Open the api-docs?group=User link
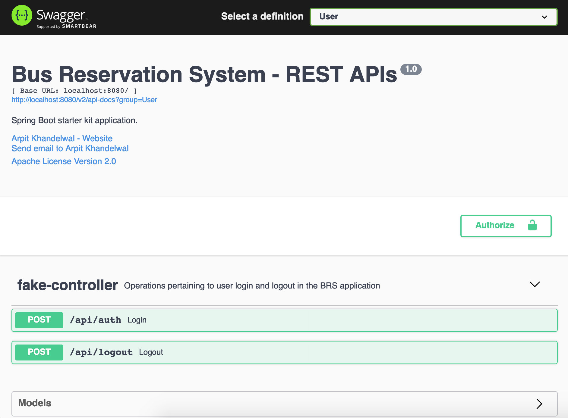The height and width of the screenshot is (418, 568). pos(84,100)
